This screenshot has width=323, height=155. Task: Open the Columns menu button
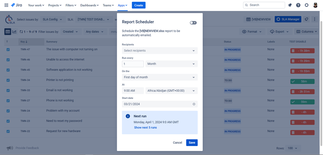[x=307, y=32]
